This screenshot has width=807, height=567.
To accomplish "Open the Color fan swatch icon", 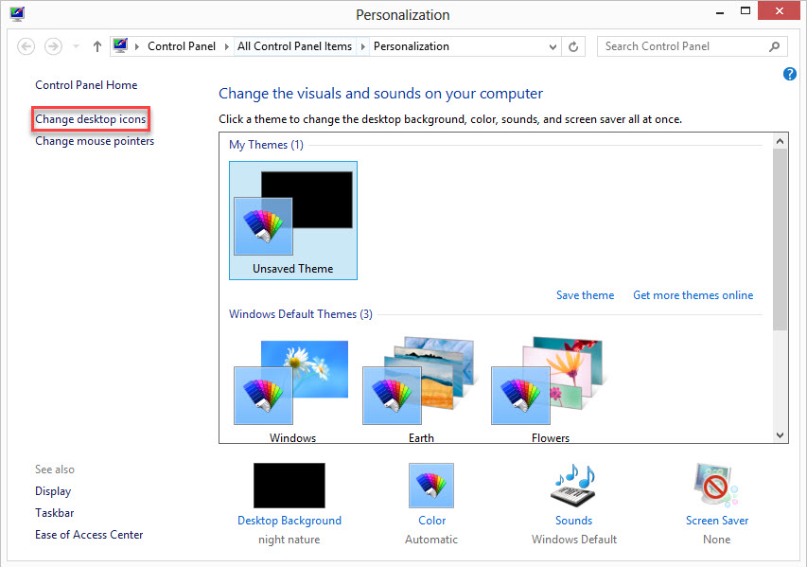I will (x=431, y=485).
